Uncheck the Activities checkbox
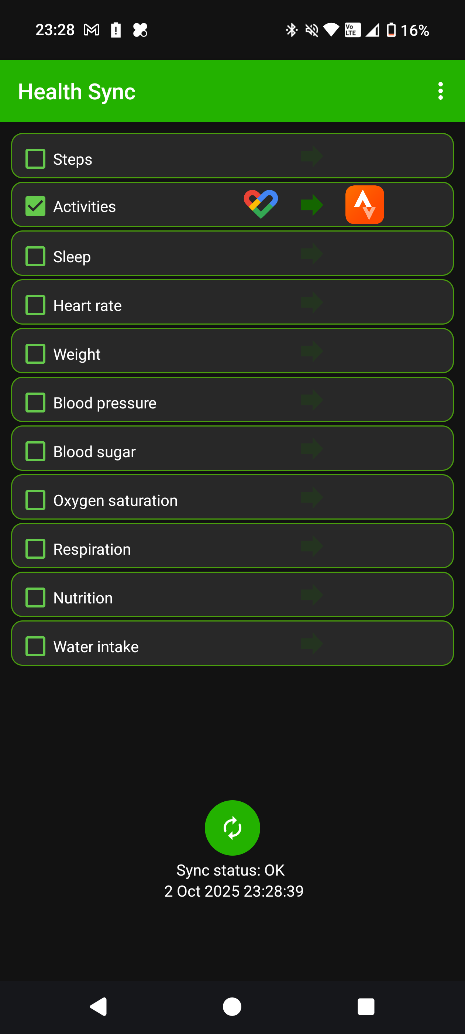The height and width of the screenshot is (1034, 465). tap(35, 206)
